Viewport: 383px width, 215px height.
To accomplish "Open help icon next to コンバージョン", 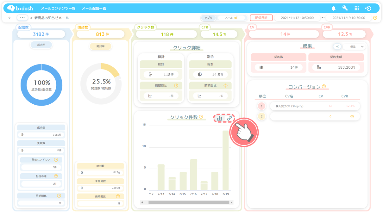I will coord(324,87).
